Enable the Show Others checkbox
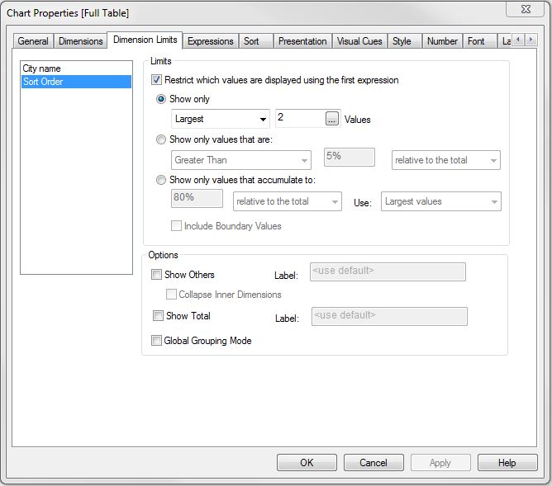Viewport: 552px width, 486px height. point(157,275)
